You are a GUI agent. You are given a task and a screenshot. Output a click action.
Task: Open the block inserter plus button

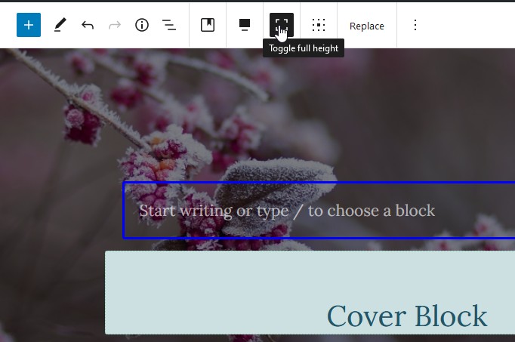click(x=29, y=25)
